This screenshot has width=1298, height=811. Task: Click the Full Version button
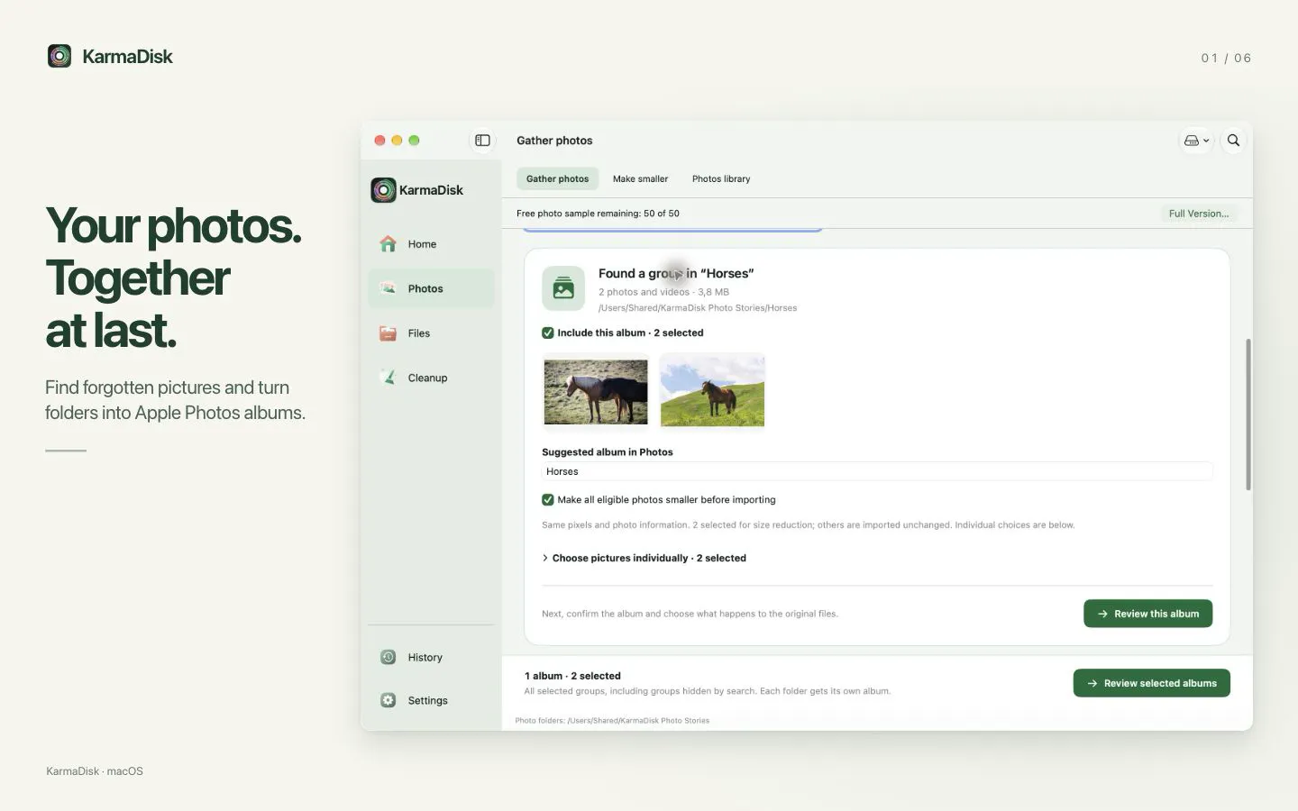(1199, 214)
